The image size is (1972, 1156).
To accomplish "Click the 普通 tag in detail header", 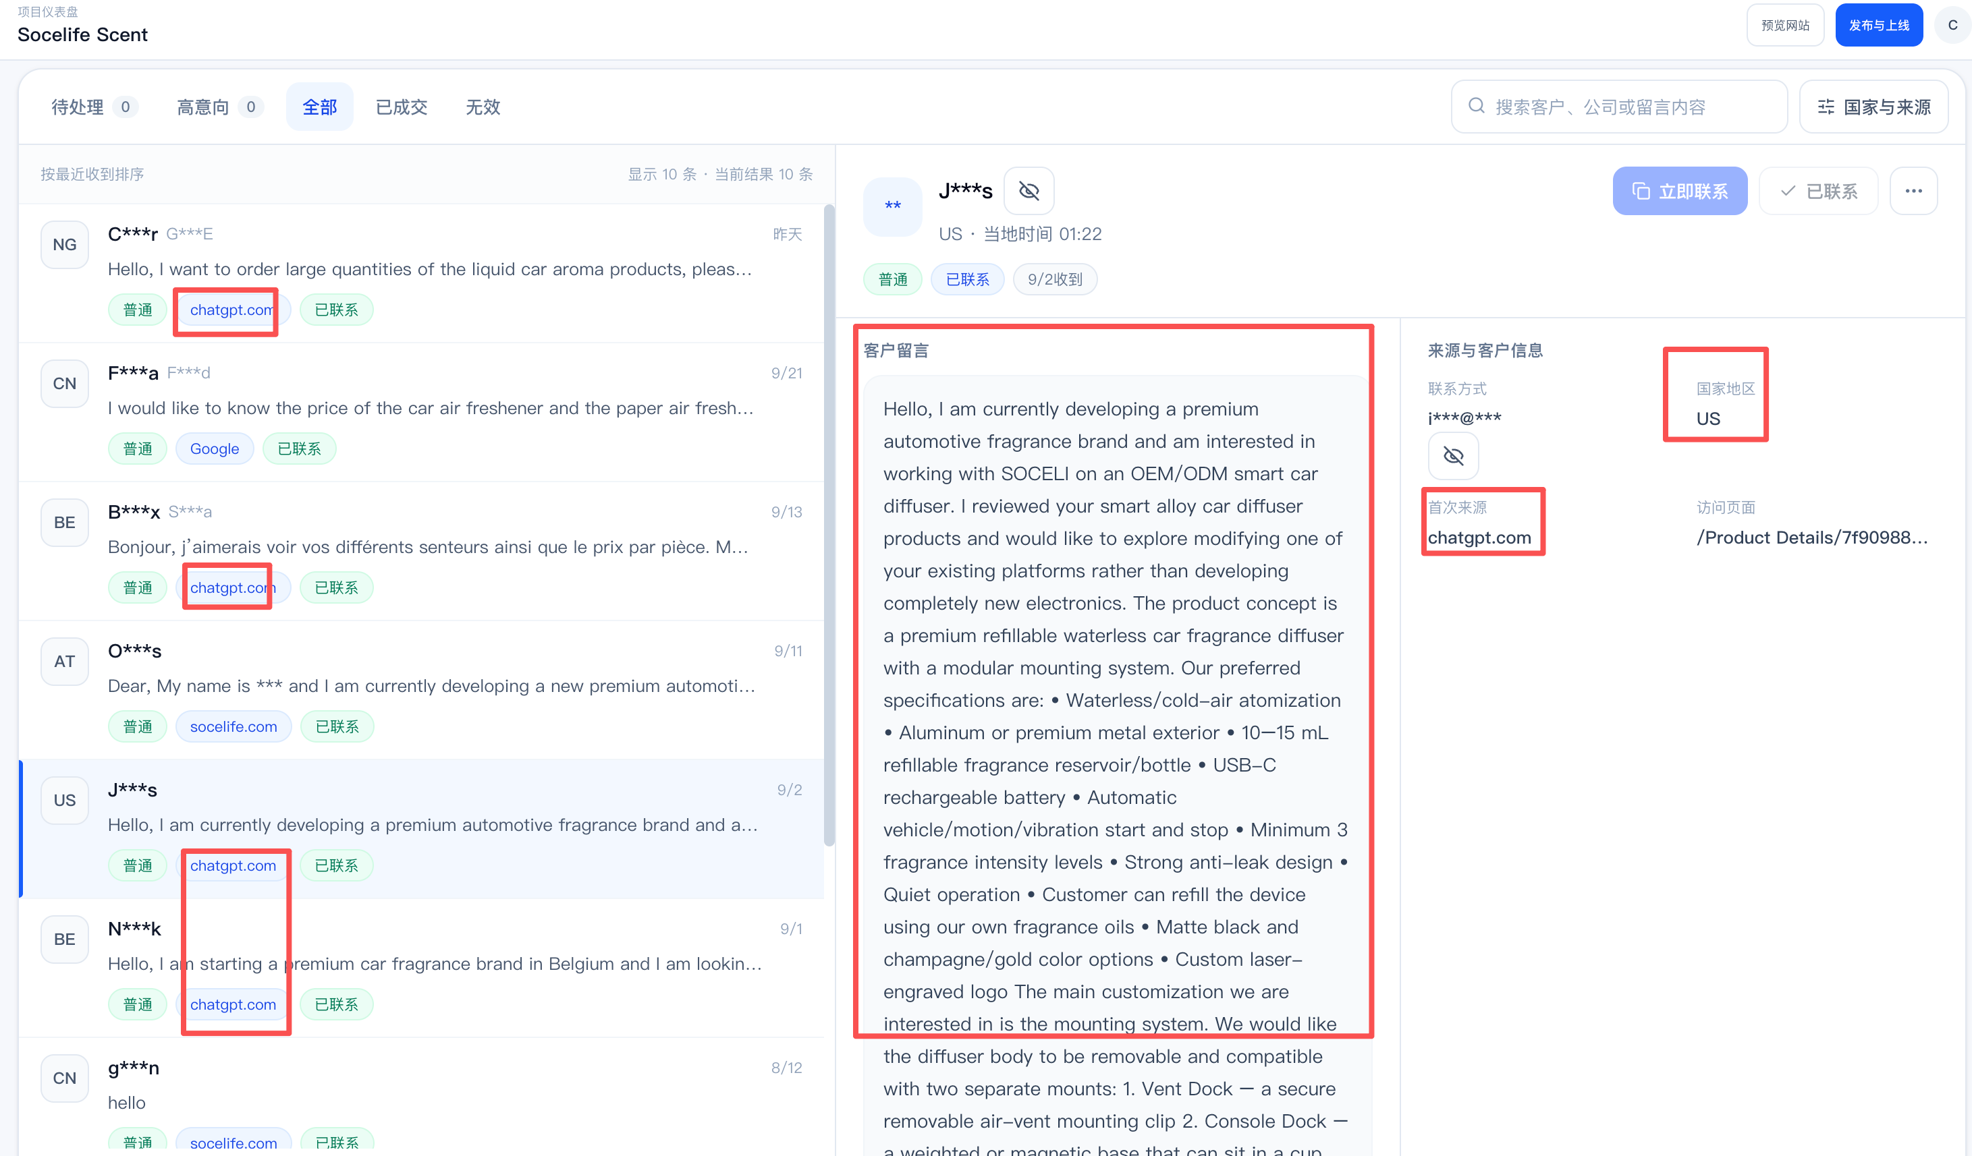I will [x=893, y=279].
